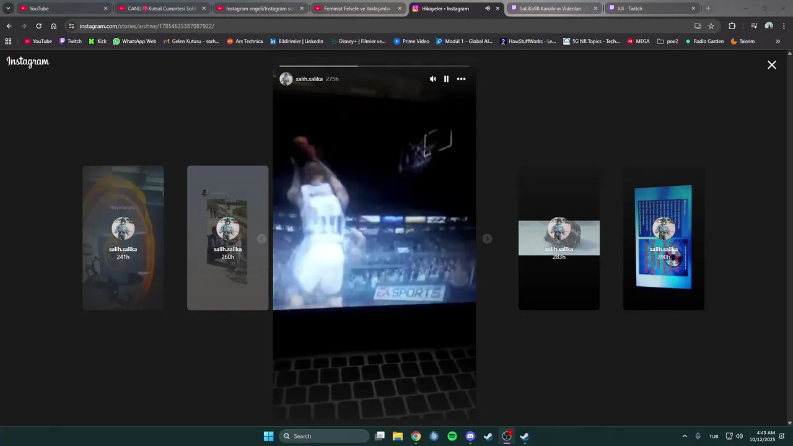Switch to the IUI - Twitch tab
The height and width of the screenshot is (446, 793).
click(652, 9)
